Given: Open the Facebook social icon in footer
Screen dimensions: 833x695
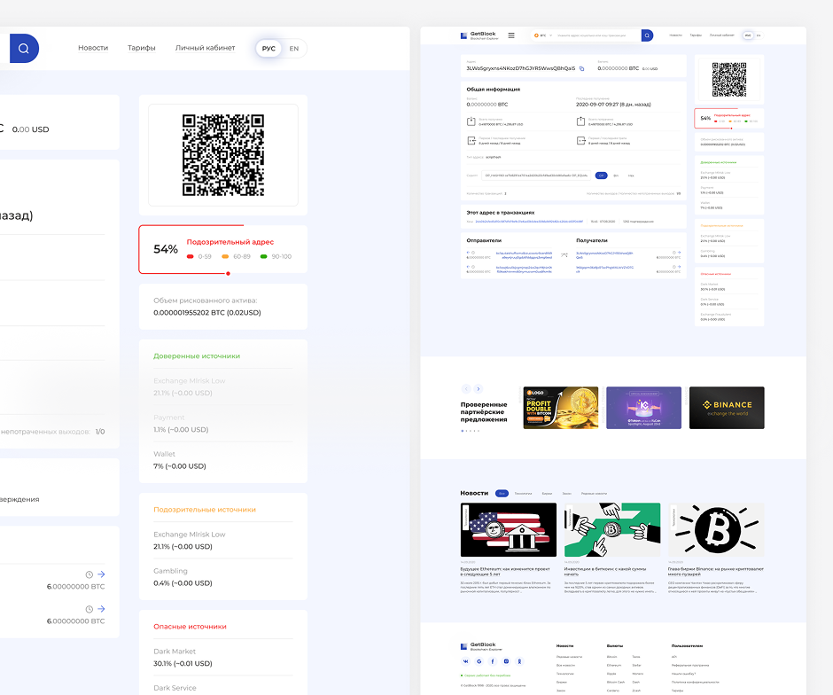Looking at the screenshot, I should [x=493, y=661].
